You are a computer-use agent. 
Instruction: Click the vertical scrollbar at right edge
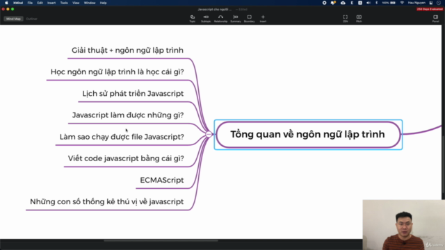444,165
